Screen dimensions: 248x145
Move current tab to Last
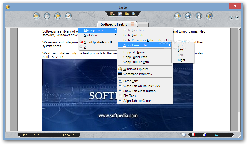183,50
